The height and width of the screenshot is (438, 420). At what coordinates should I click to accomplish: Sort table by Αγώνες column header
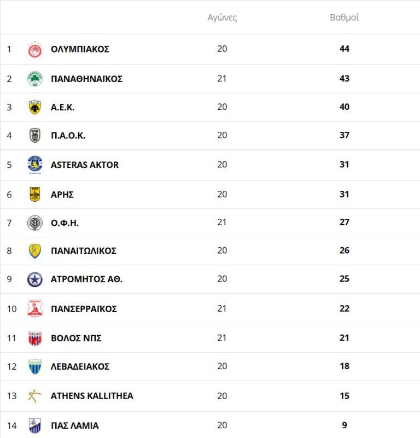point(222,17)
